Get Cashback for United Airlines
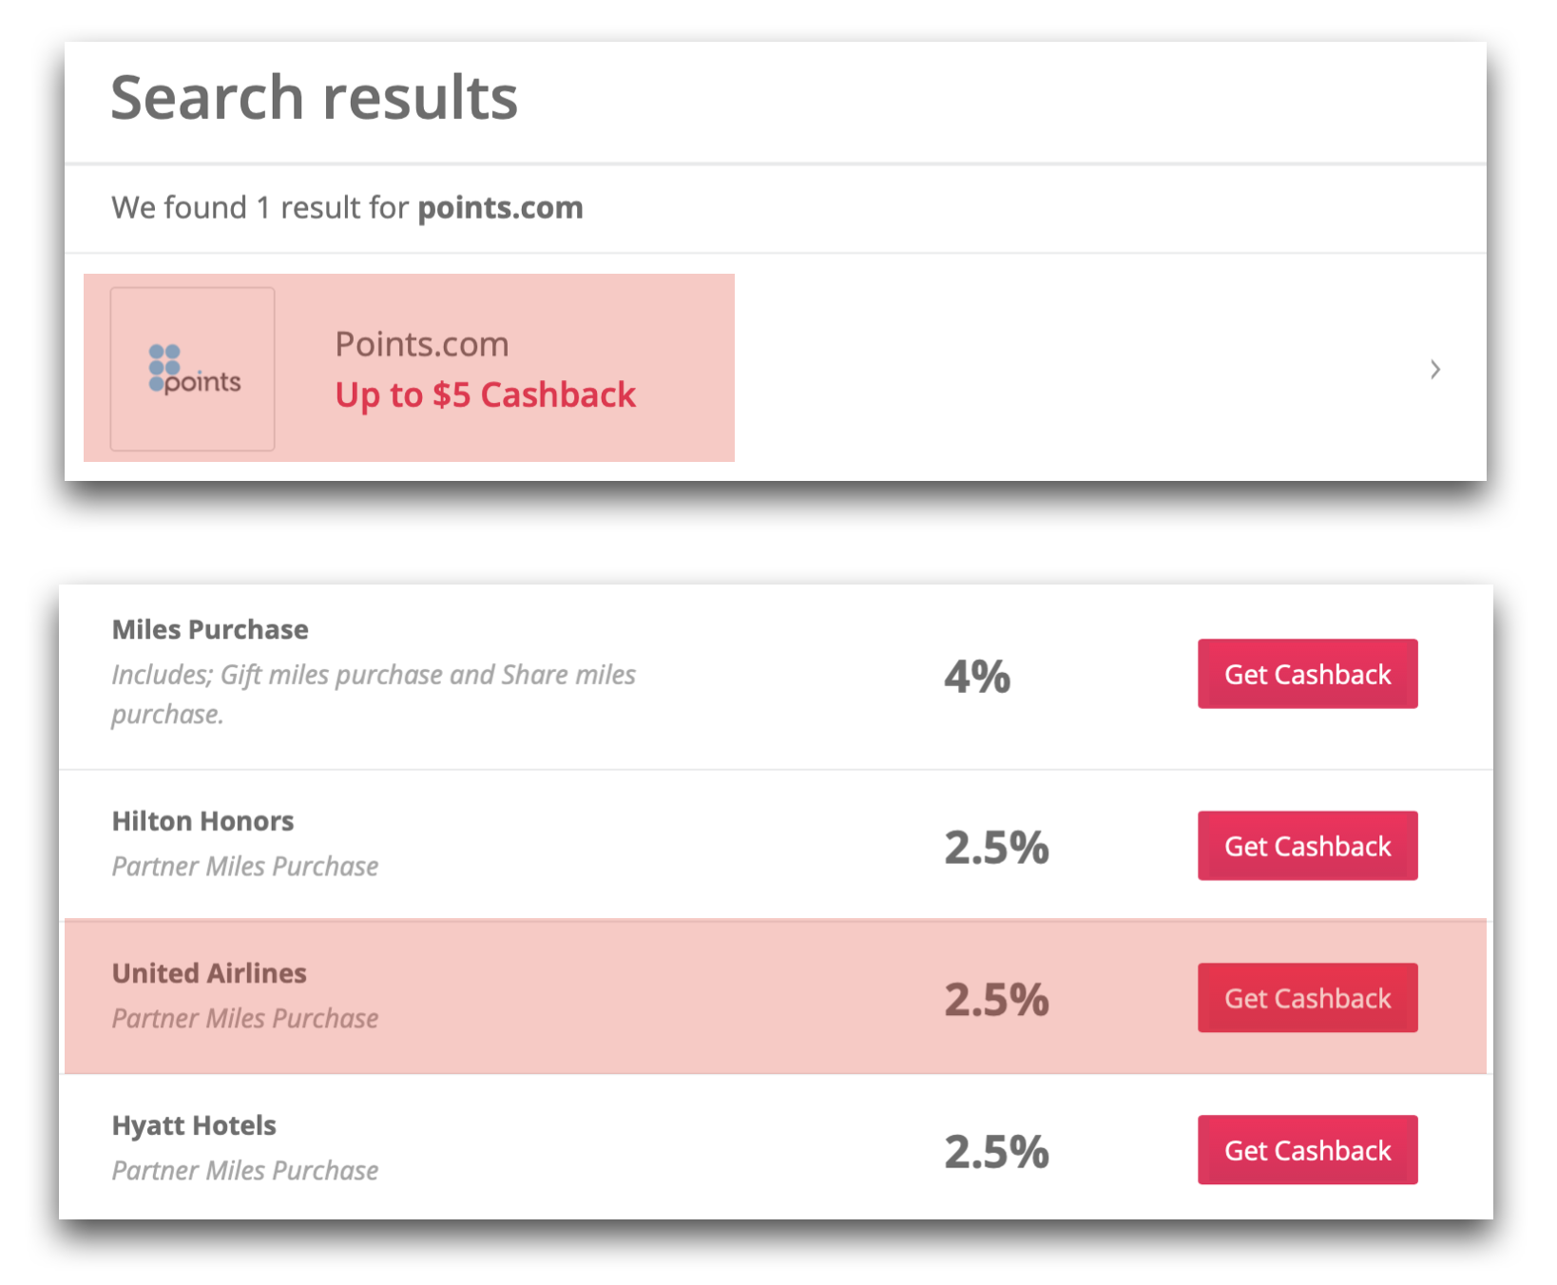This screenshot has width=1557, height=1285. click(1307, 998)
